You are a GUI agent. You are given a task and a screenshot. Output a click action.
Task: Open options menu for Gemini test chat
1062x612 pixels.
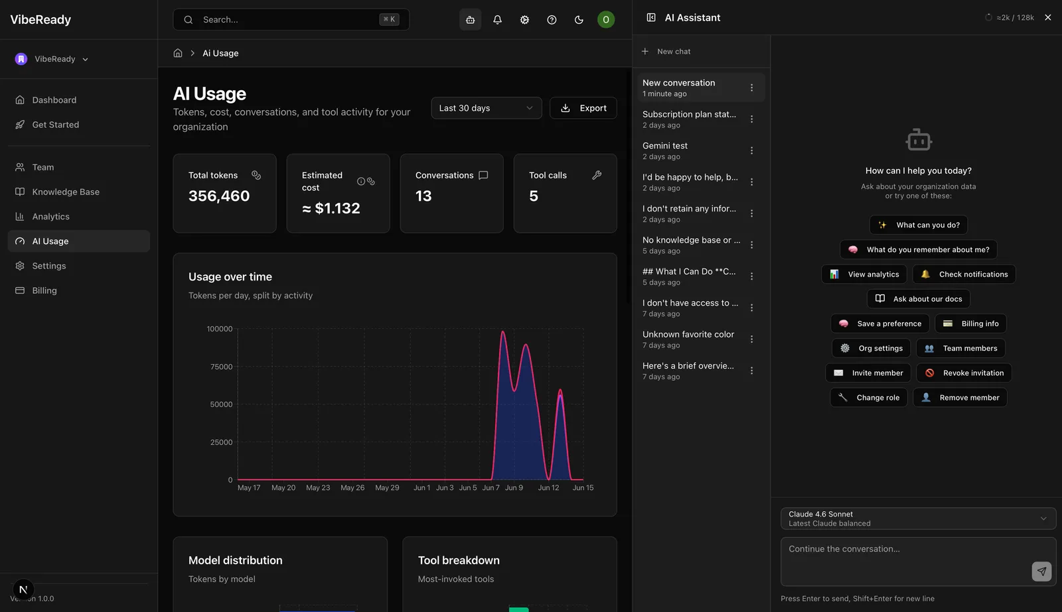click(x=751, y=151)
